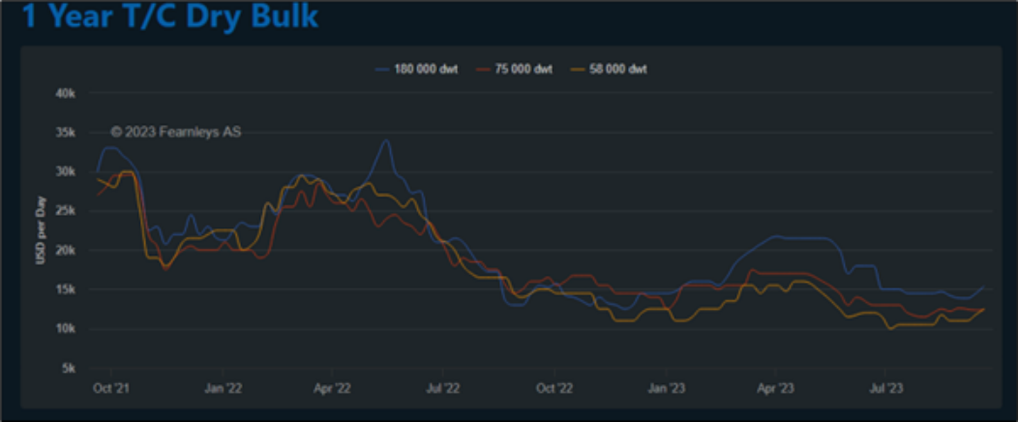The image size is (1018, 422).
Task: Click the Jul '23 x-axis label
Action: point(885,387)
